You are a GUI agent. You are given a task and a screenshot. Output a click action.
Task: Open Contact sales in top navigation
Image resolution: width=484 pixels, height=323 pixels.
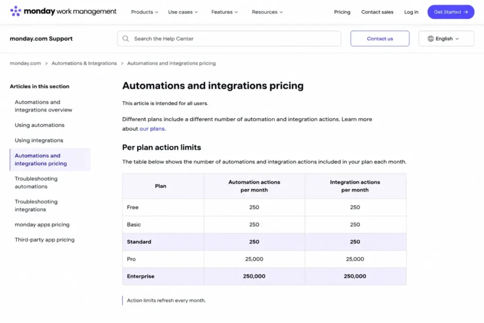(x=377, y=12)
